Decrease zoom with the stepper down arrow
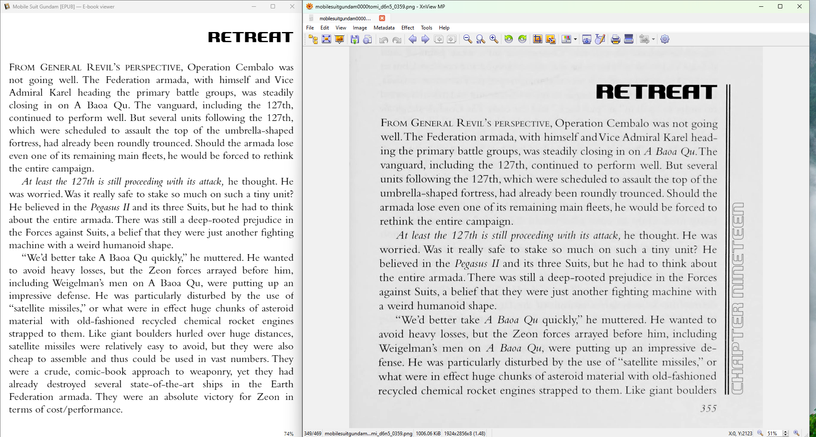Viewport: 816px width, 437px height. 786,435
